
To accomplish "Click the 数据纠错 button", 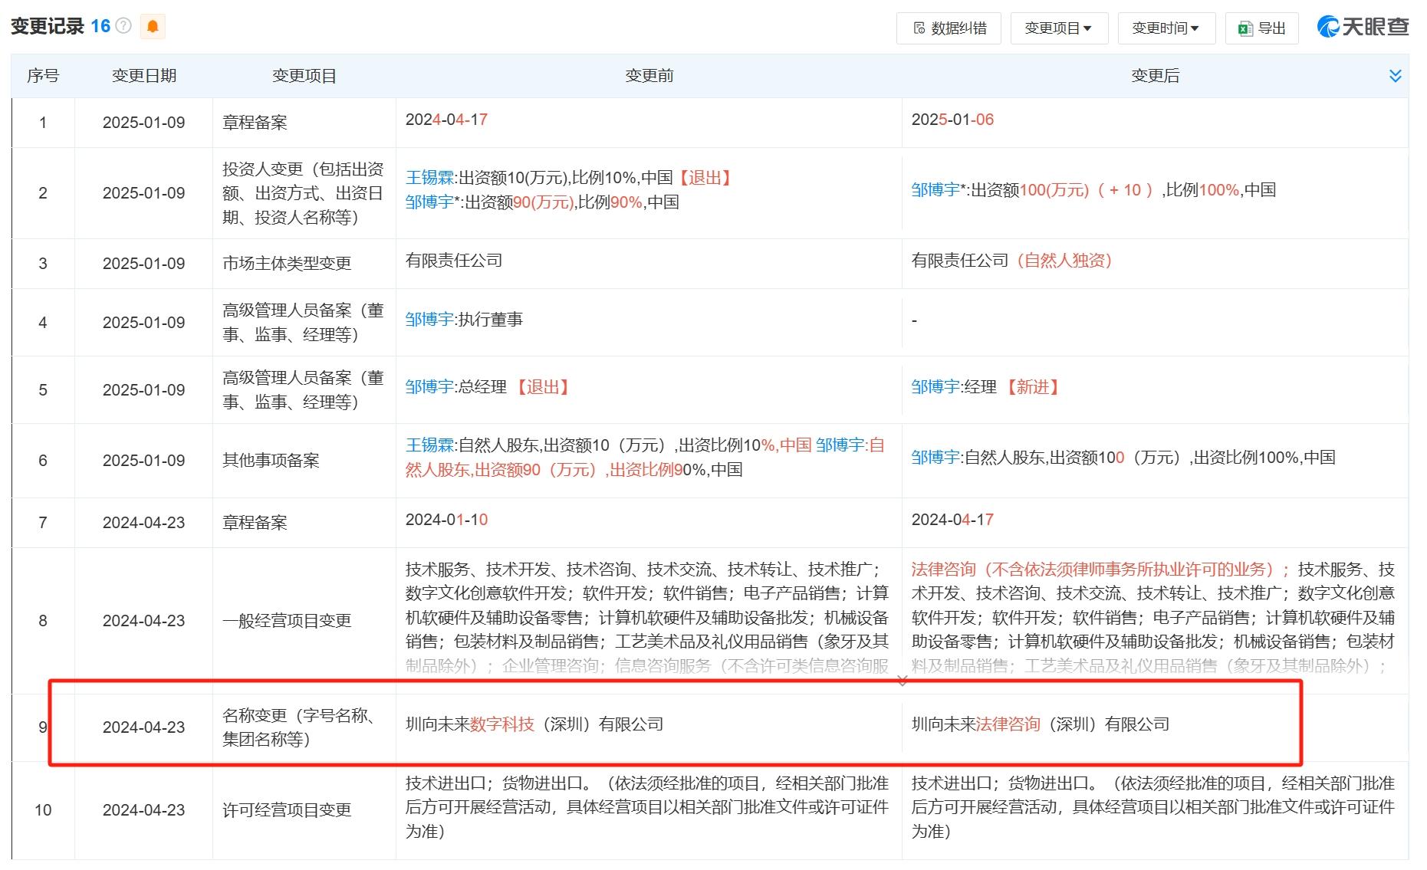I will tap(949, 28).
